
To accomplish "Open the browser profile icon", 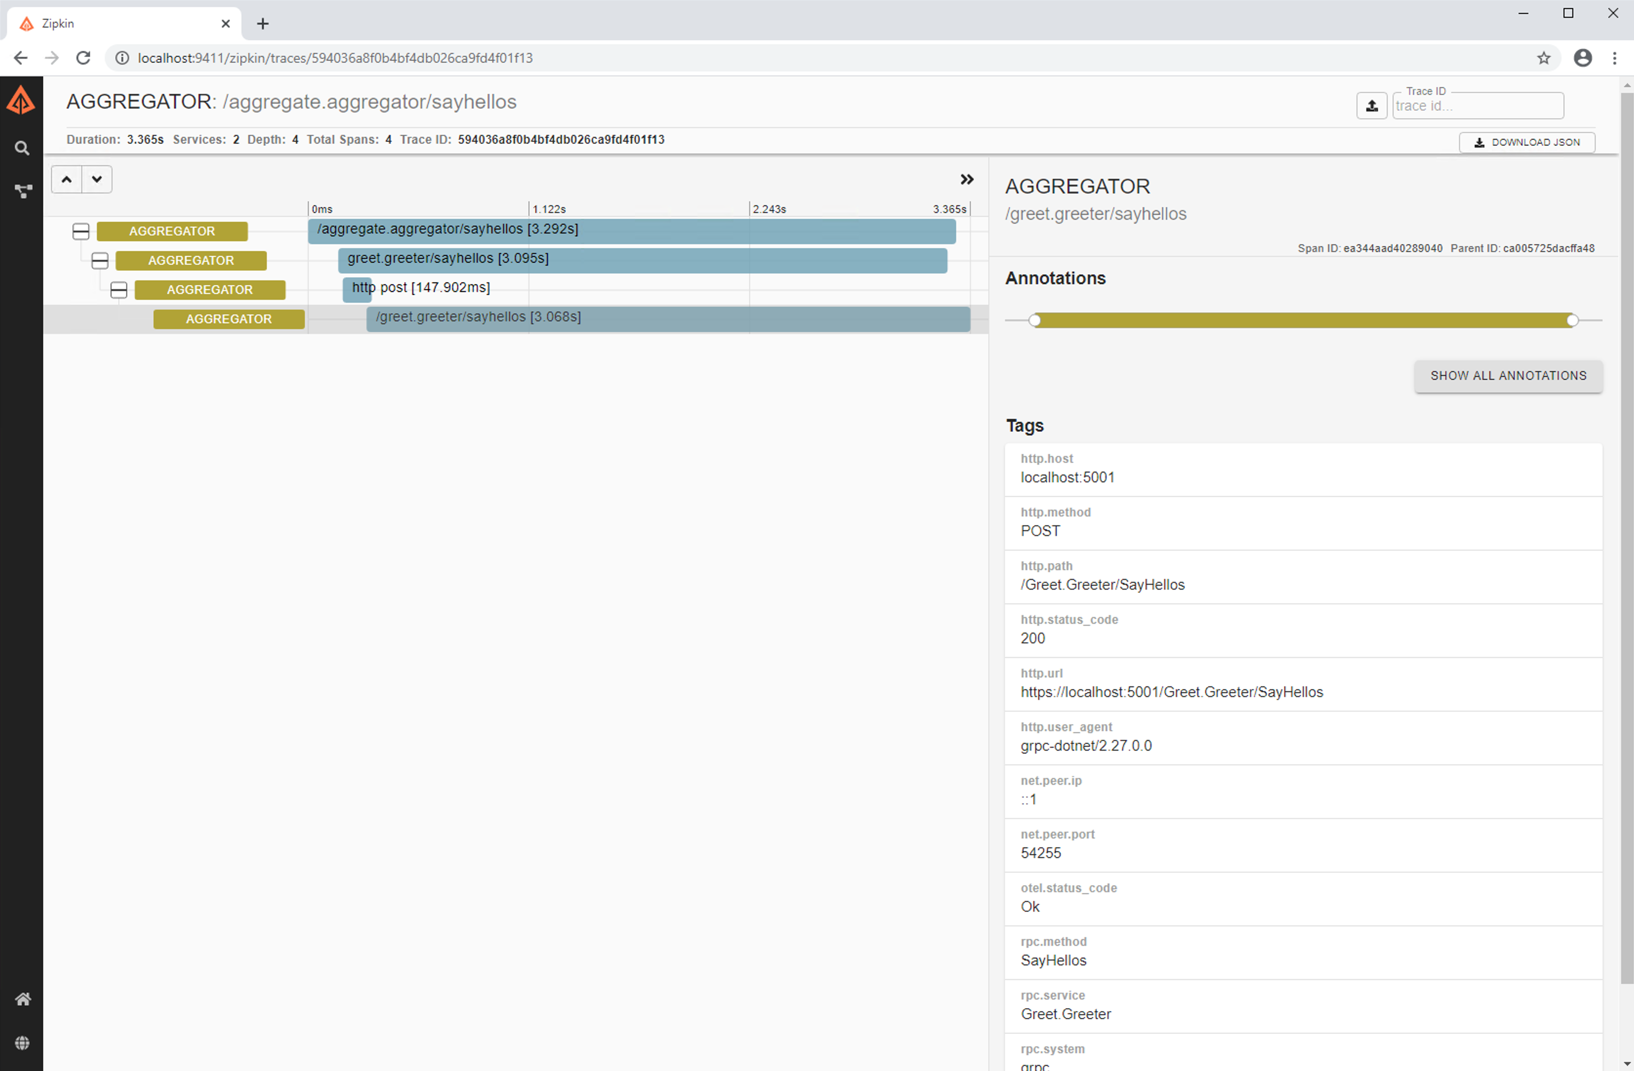I will [1583, 58].
